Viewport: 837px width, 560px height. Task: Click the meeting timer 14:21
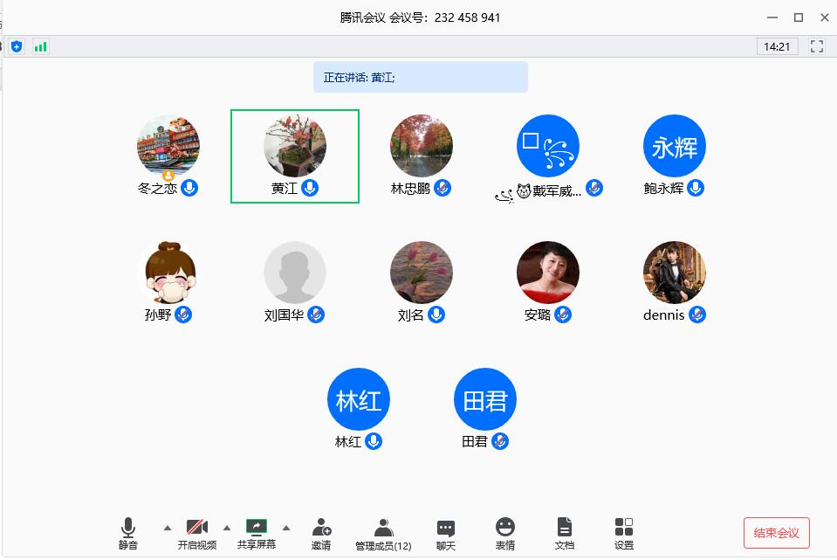pos(777,46)
